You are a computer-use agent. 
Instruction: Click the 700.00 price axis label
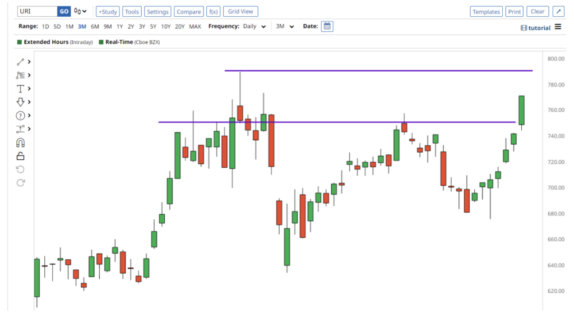(x=556, y=187)
